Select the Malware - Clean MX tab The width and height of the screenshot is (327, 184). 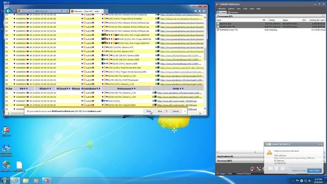point(86,11)
